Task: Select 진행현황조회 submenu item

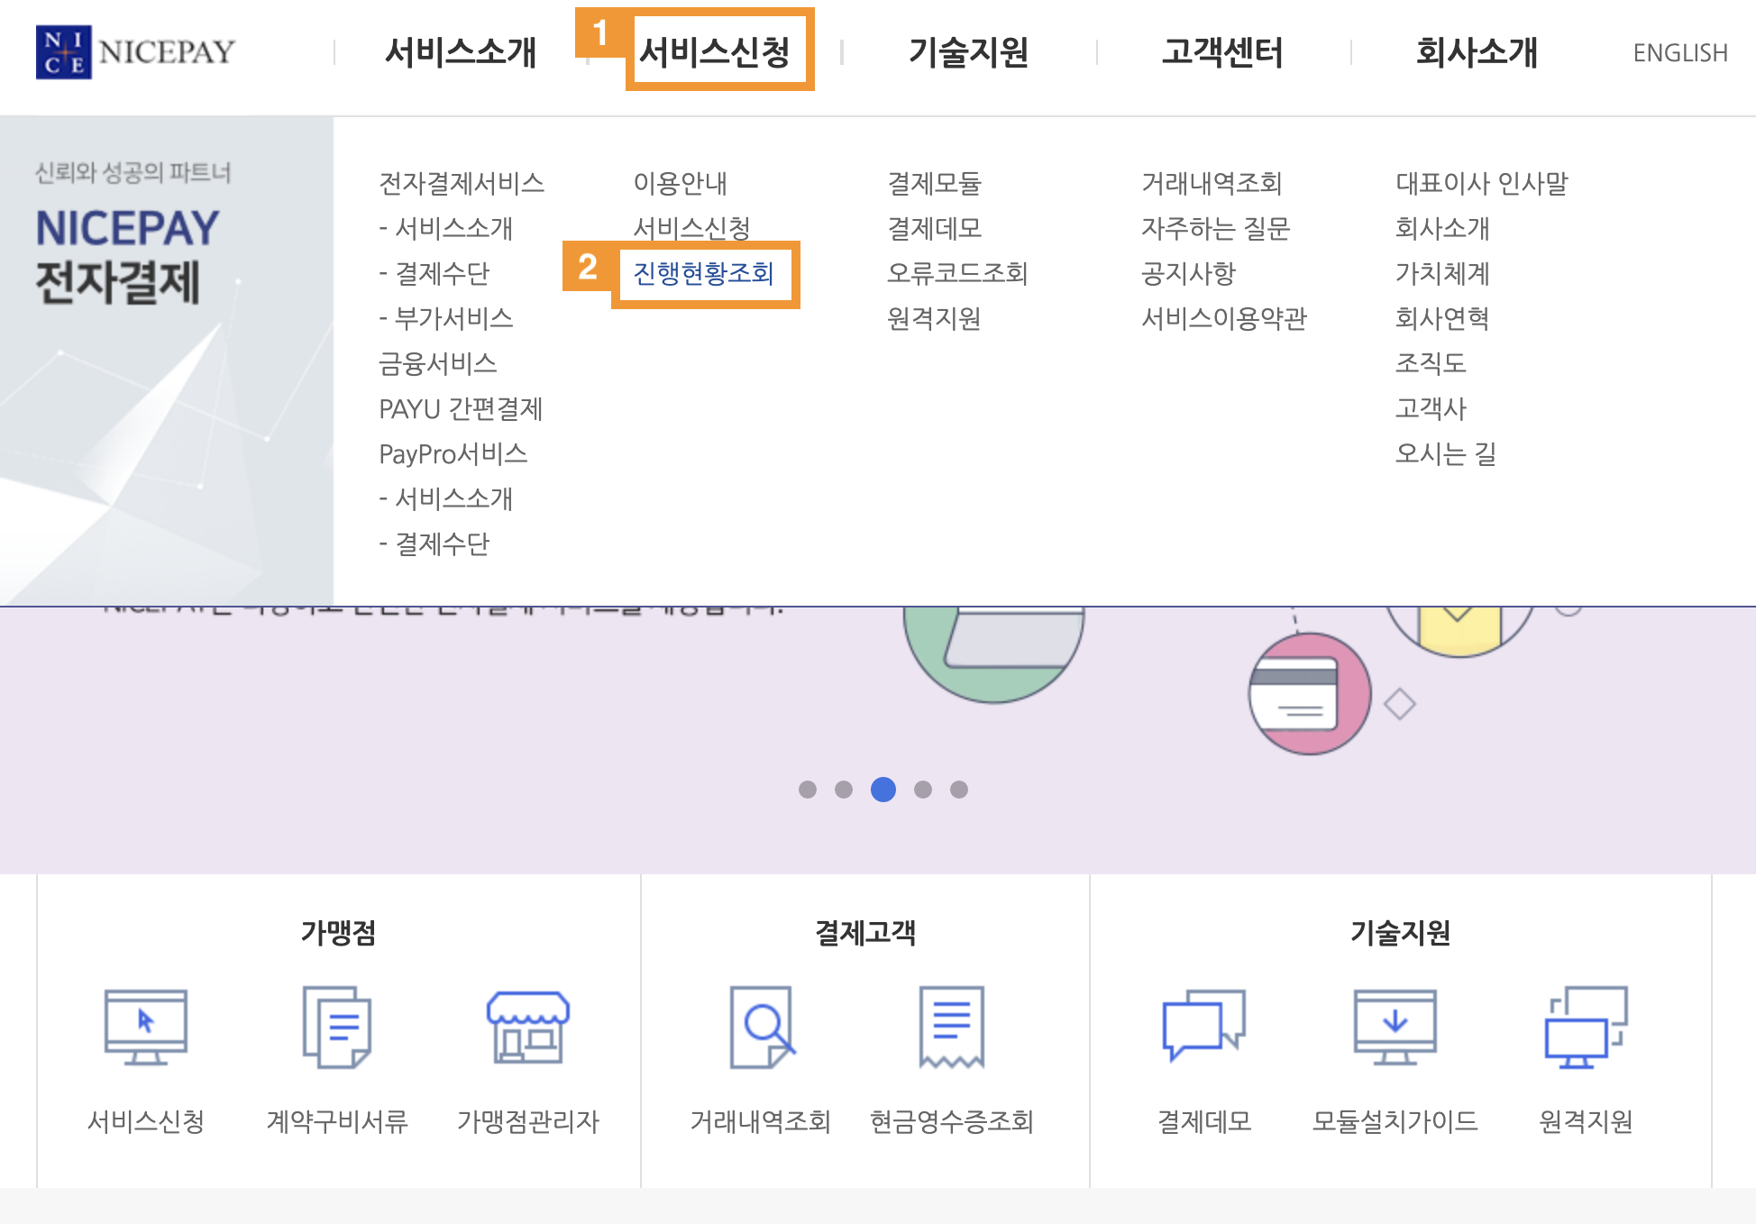Action: (704, 273)
